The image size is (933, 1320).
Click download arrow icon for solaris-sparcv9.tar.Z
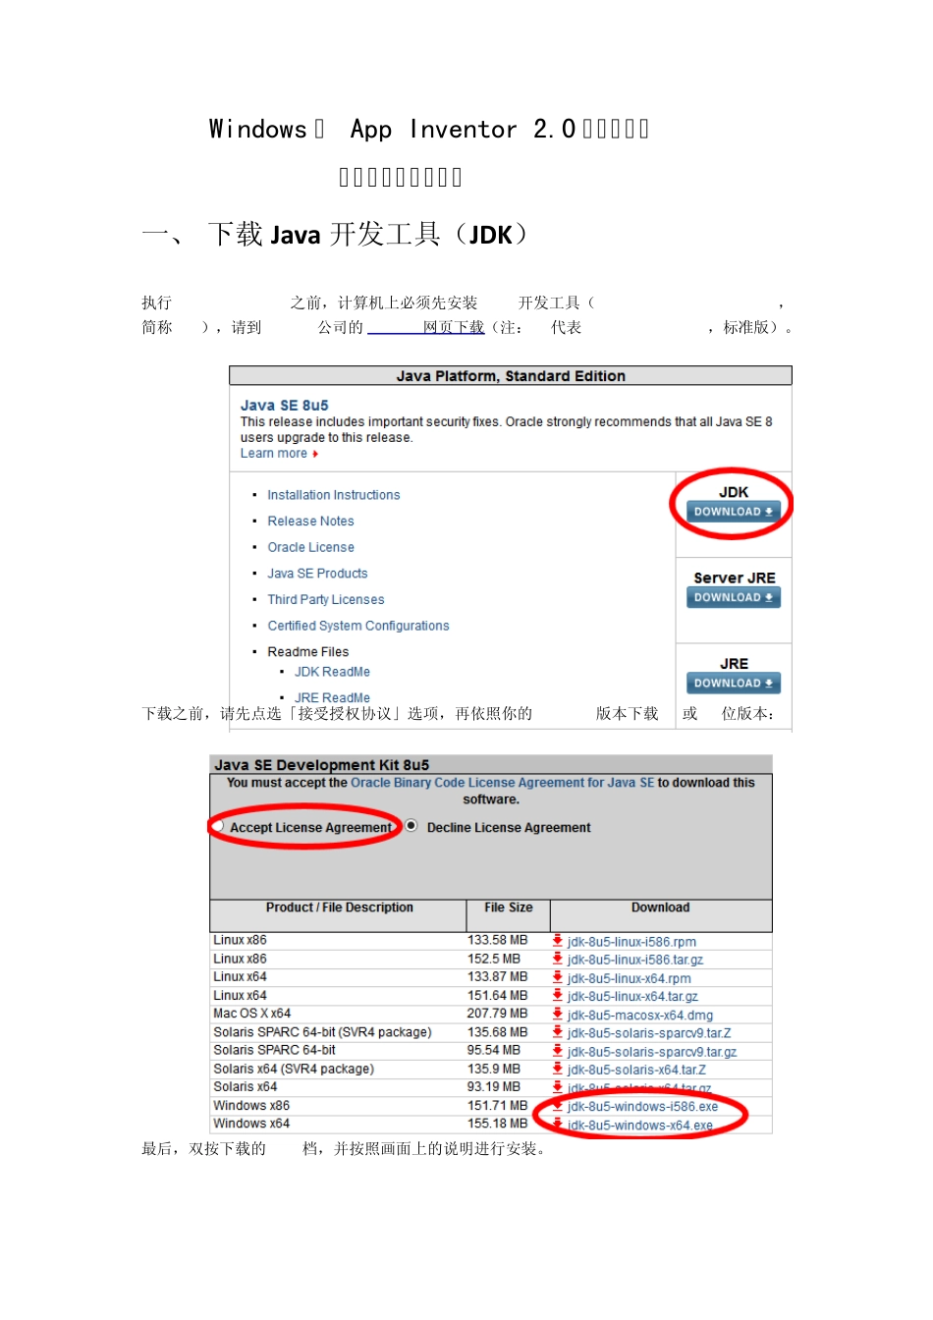[x=558, y=1032]
